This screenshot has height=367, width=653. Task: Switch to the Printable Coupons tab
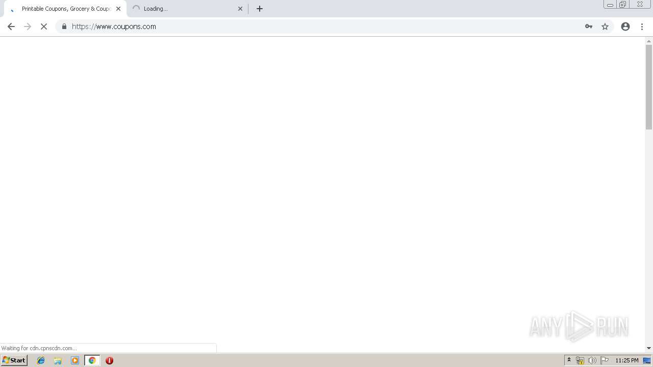click(65, 9)
